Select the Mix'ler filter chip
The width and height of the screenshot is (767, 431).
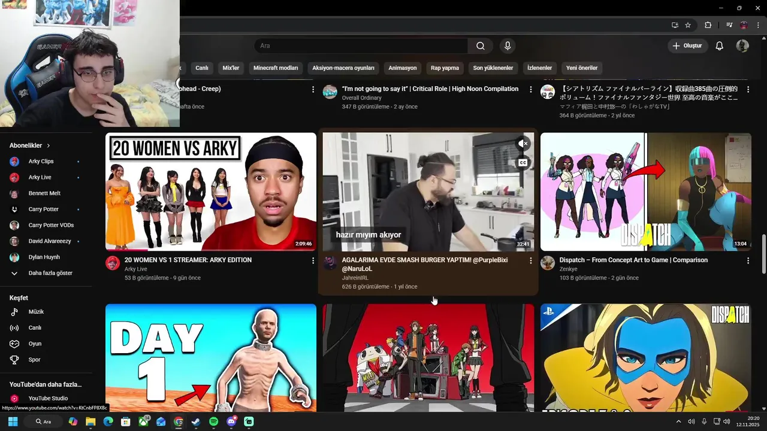click(x=231, y=68)
